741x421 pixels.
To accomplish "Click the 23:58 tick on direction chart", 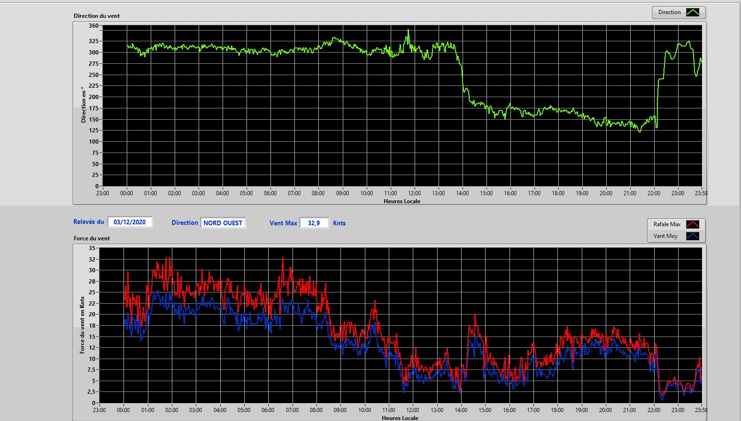I will tap(701, 193).
